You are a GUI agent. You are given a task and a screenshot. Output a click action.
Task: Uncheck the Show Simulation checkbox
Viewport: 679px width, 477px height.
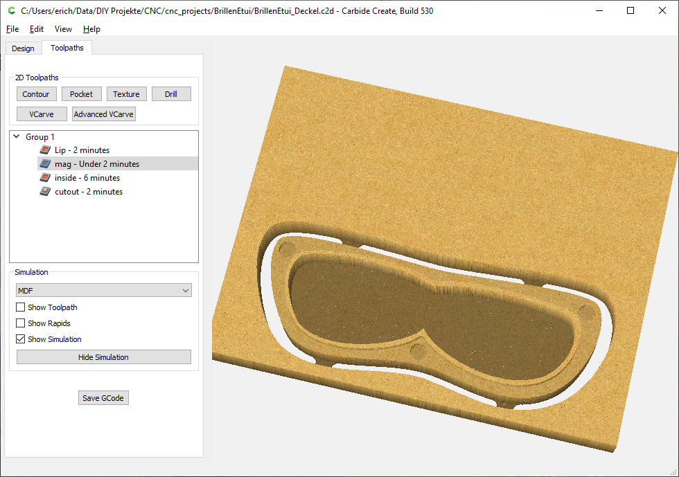tap(21, 339)
